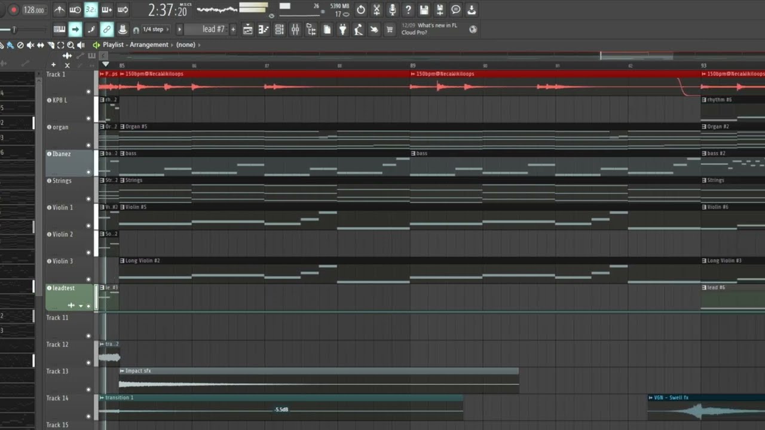Mute the KP8 L track

(88, 118)
